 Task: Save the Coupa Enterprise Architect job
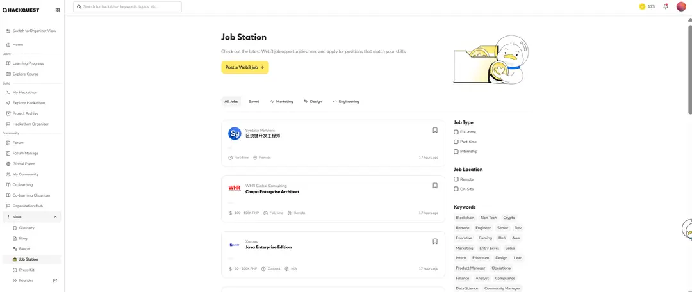pyautogui.click(x=435, y=186)
